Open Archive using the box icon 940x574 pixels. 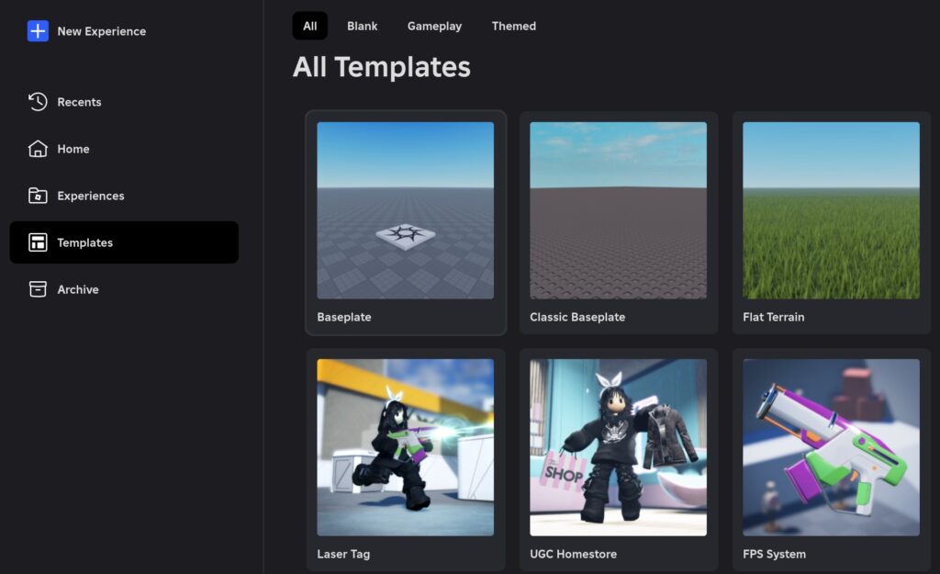38,289
